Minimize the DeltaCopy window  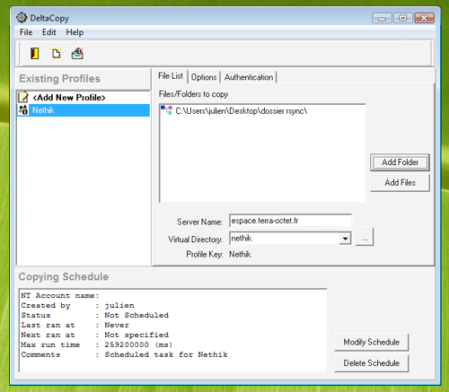click(x=382, y=19)
